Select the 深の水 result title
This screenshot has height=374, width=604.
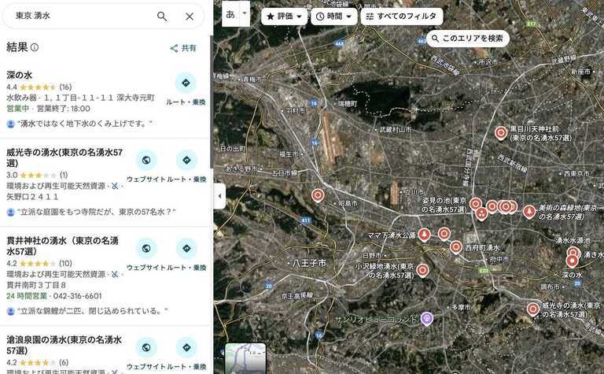point(19,75)
